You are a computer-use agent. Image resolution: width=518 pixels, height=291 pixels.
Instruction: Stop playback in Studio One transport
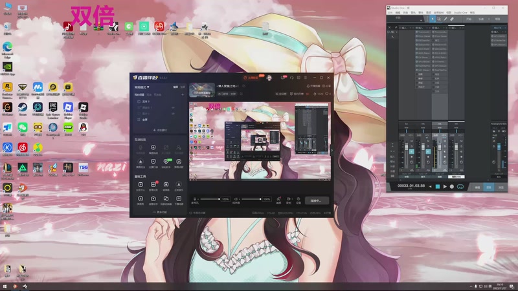pos(438,186)
